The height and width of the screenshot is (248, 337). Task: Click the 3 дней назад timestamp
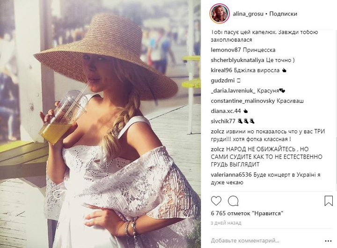point(226,223)
